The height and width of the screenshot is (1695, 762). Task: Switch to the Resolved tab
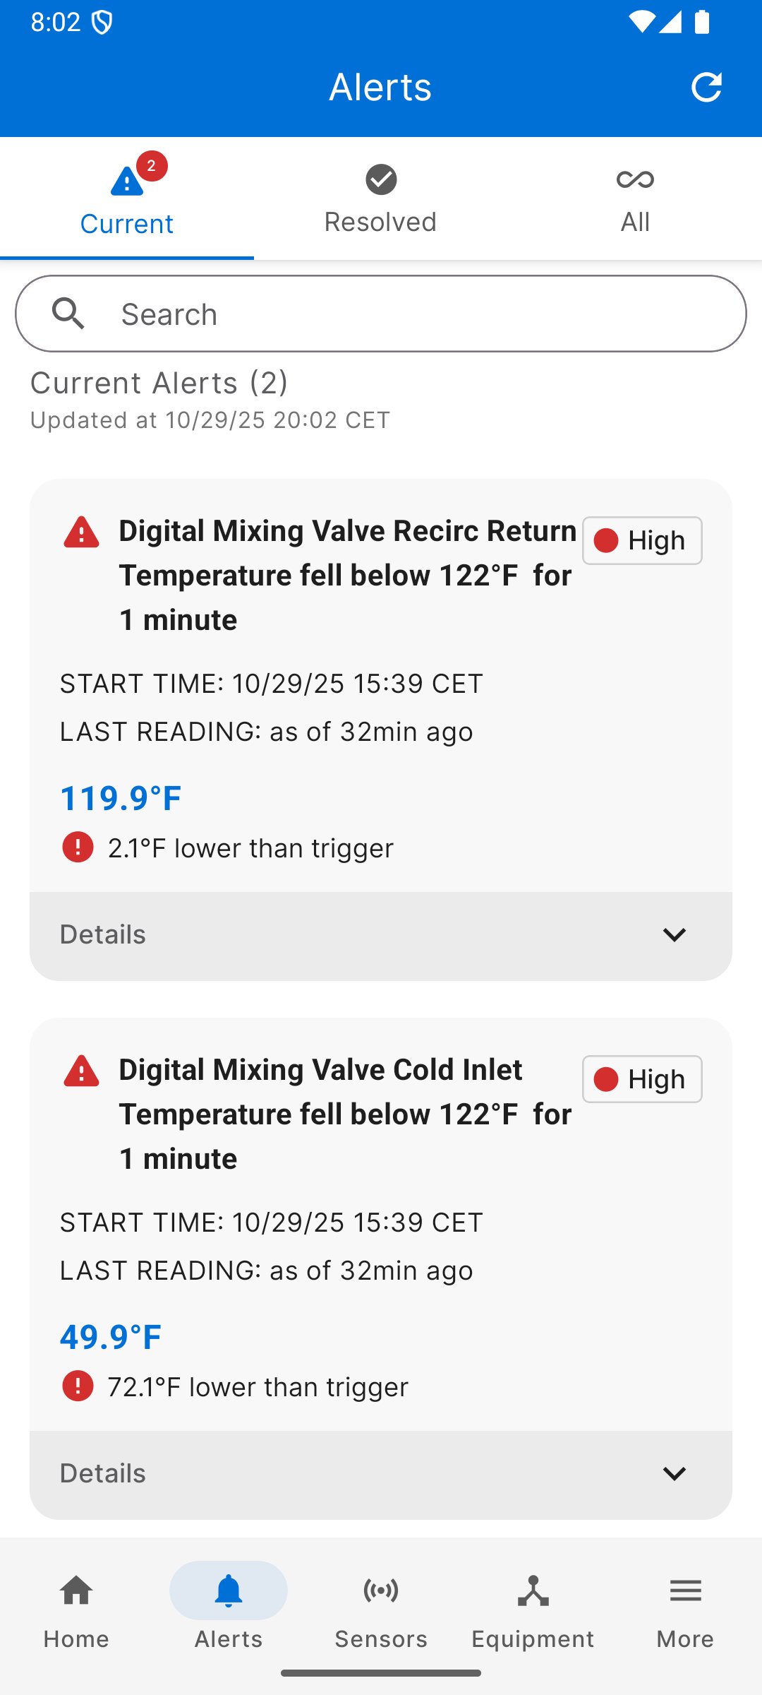(x=381, y=199)
